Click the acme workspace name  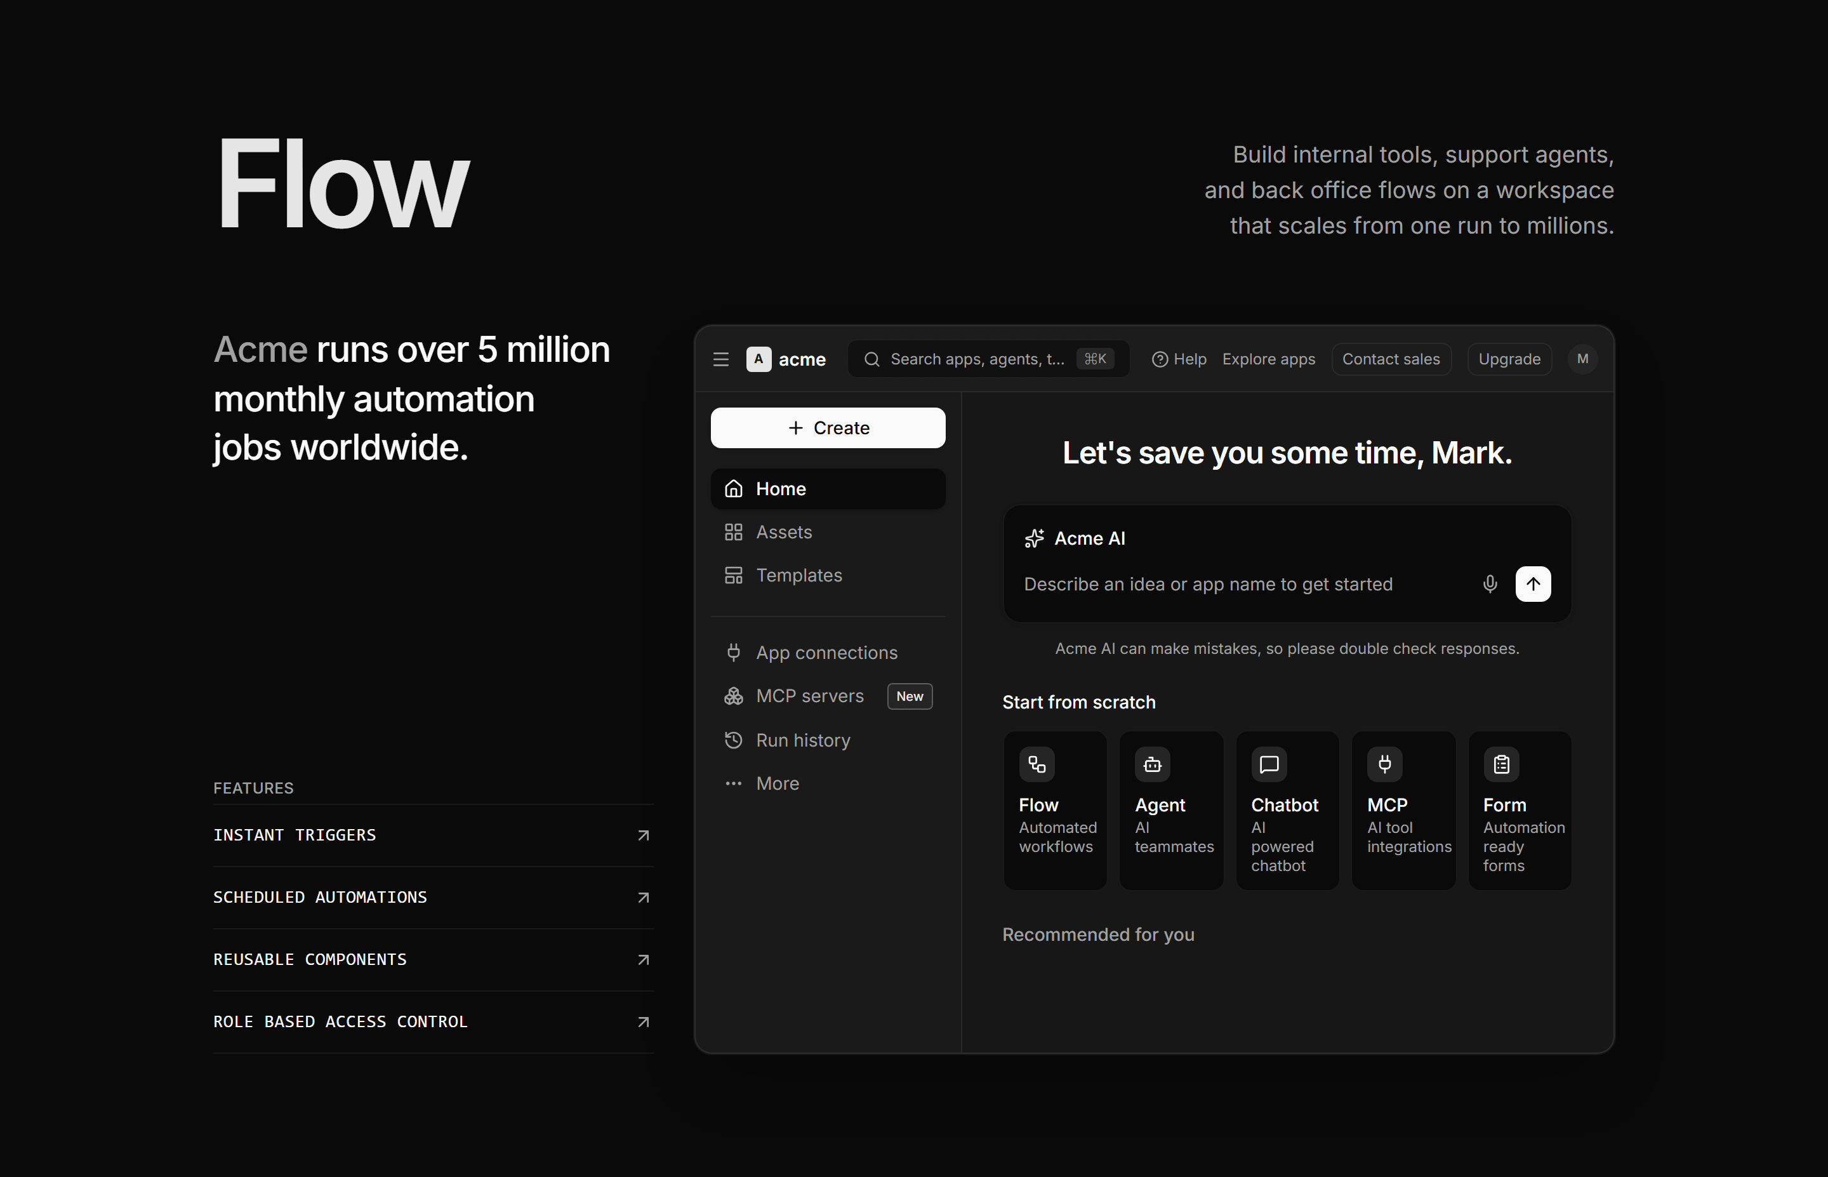pos(801,359)
